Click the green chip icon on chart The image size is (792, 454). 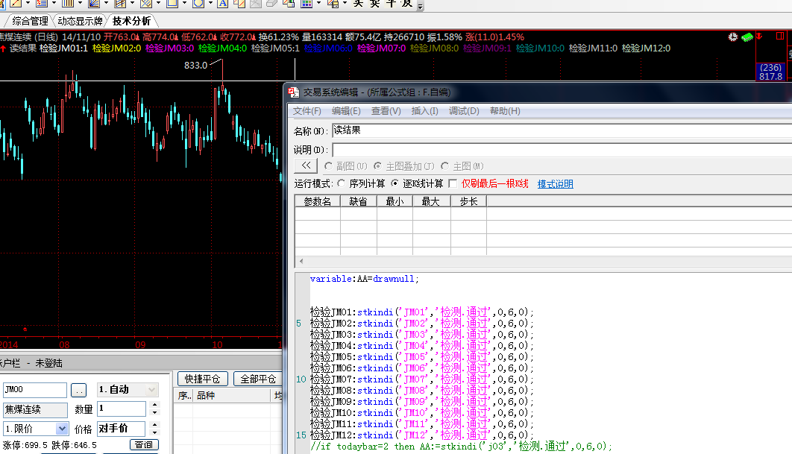pyautogui.click(x=746, y=37)
